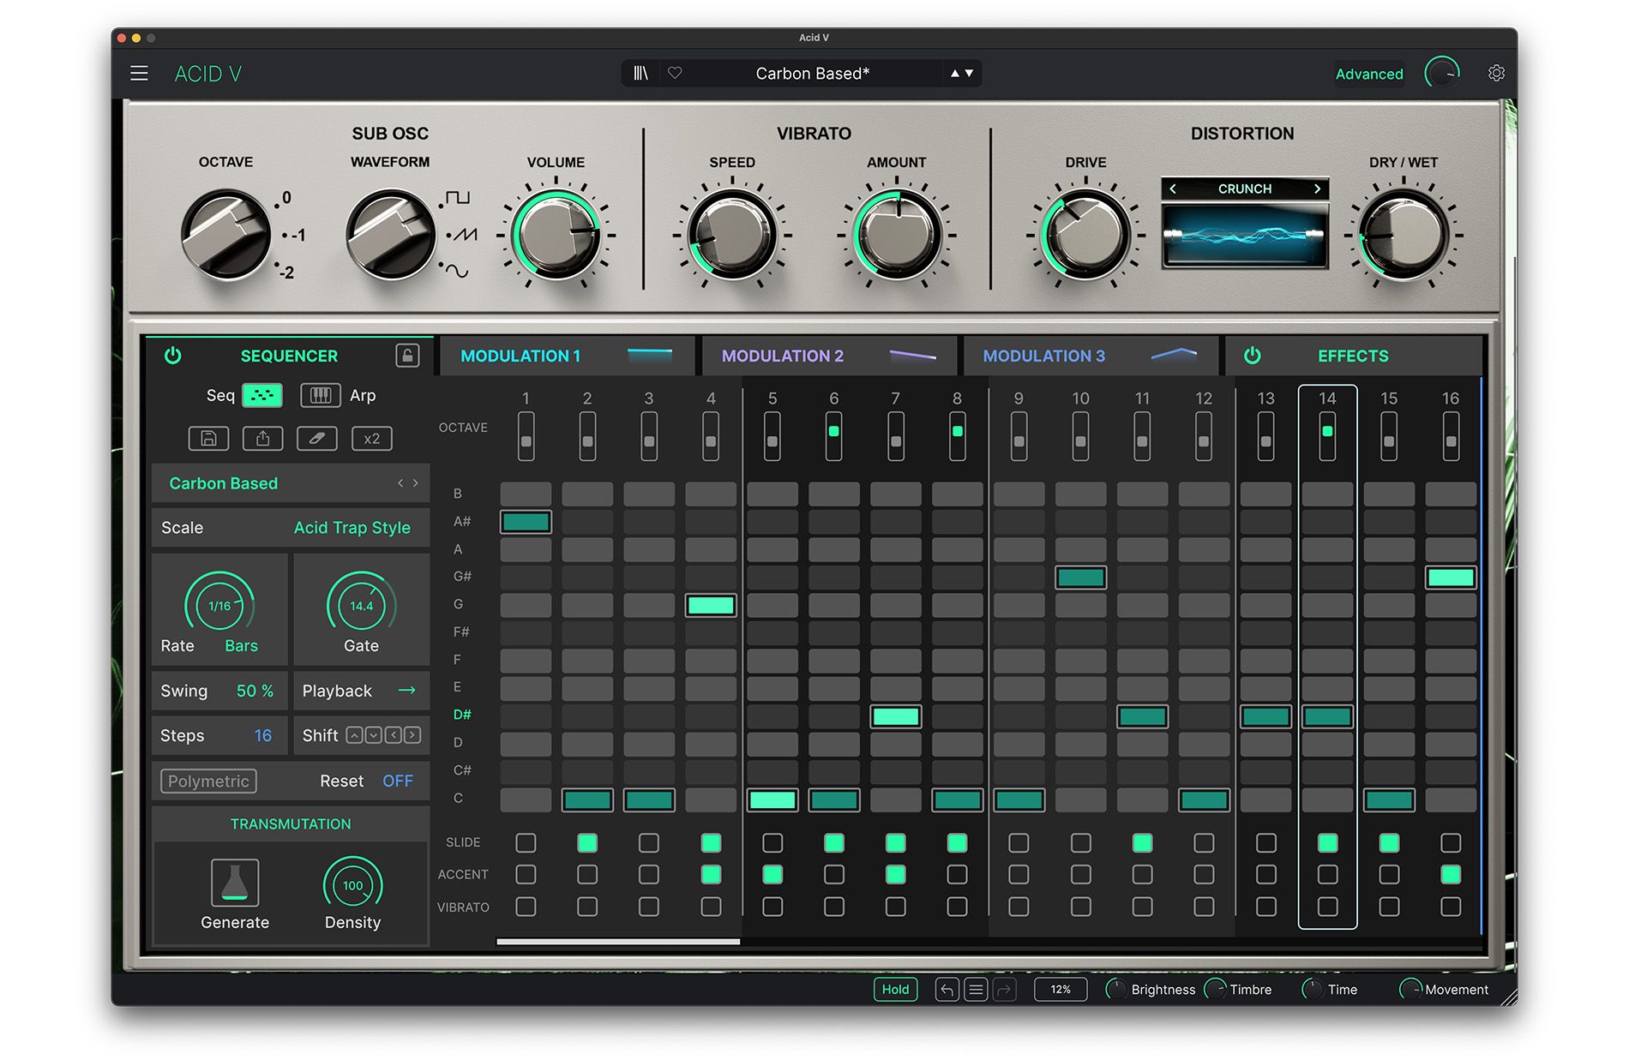Image resolution: width=1629 pixels, height=1060 pixels.
Task: Enable Hold in the bottom bar
Action: coord(895,989)
